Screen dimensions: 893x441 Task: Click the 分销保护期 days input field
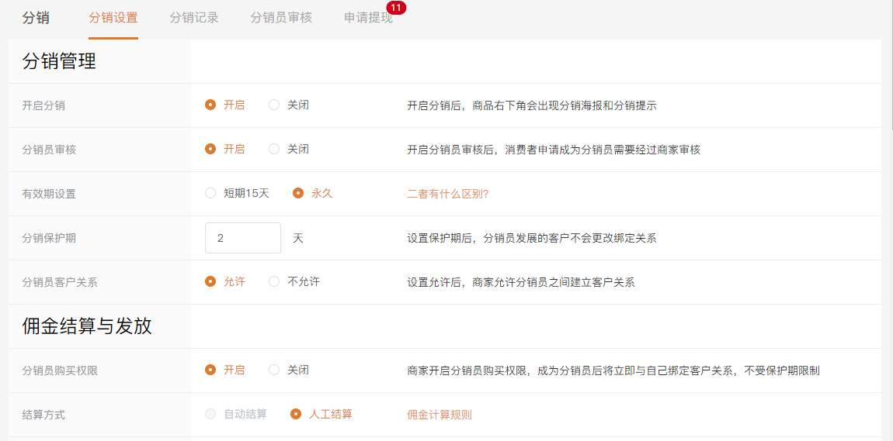coord(242,238)
